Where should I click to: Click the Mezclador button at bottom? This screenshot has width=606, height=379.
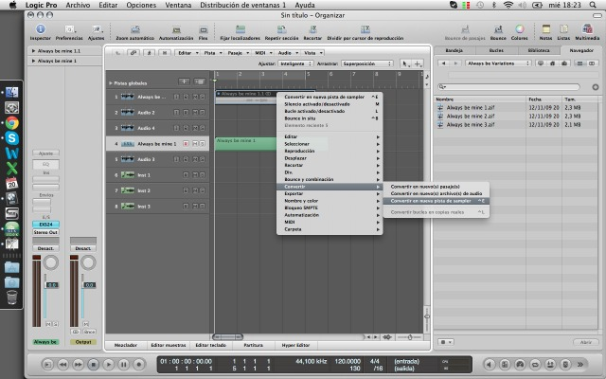125,345
